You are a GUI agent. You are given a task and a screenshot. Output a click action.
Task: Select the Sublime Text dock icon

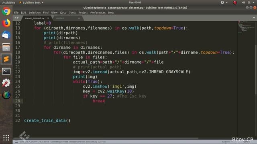pyautogui.click(x=6, y=59)
